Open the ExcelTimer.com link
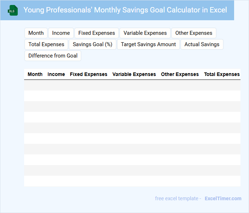This screenshot has width=249, height=213. (223, 198)
